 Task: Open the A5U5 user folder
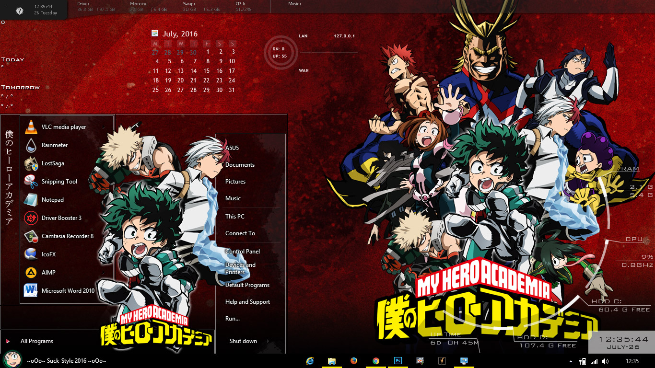coord(232,148)
